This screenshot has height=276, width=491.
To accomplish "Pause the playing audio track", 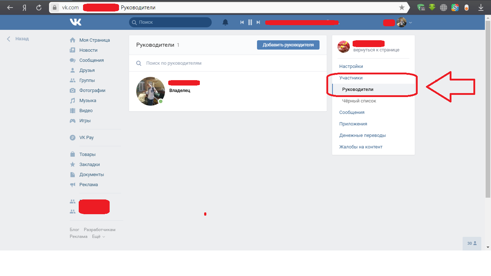I will [250, 22].
